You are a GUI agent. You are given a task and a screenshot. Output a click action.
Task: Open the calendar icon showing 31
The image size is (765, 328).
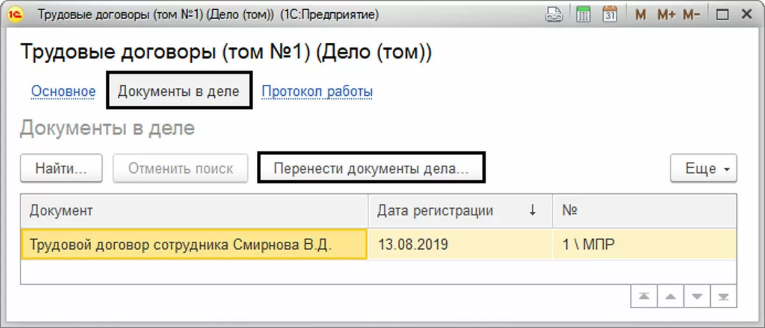pyautogui.click(x=609, y=15)
